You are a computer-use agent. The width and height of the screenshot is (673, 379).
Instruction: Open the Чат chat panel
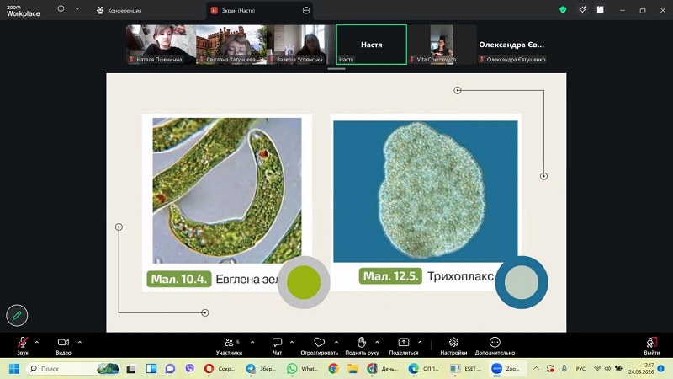277,343
